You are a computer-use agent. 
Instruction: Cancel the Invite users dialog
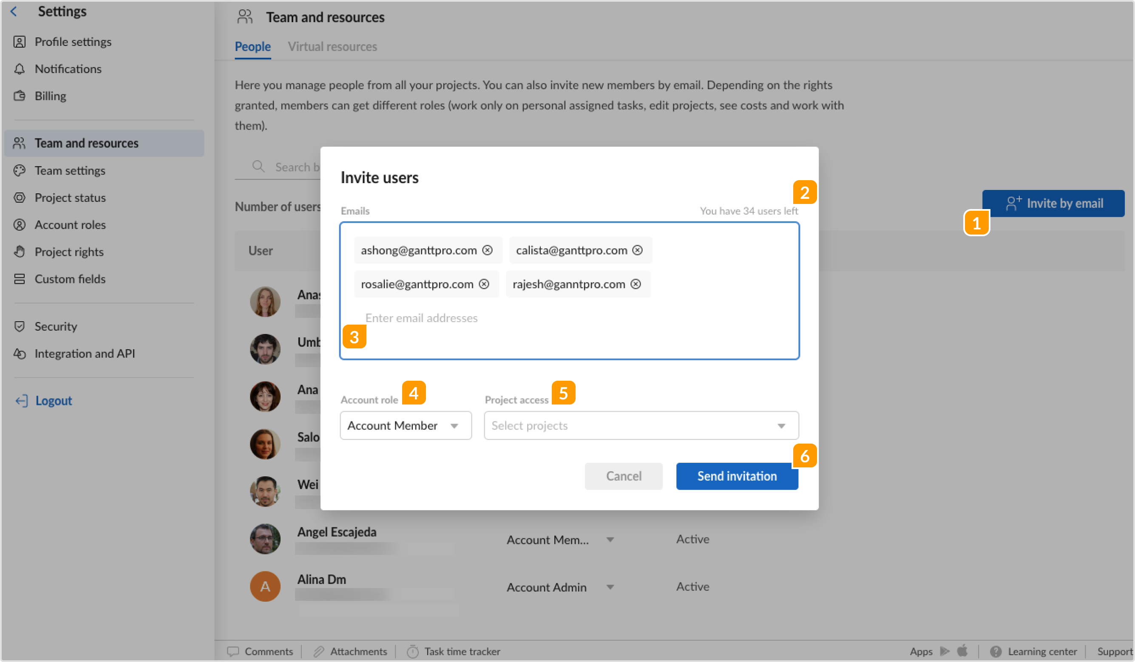tap(624, 476)
